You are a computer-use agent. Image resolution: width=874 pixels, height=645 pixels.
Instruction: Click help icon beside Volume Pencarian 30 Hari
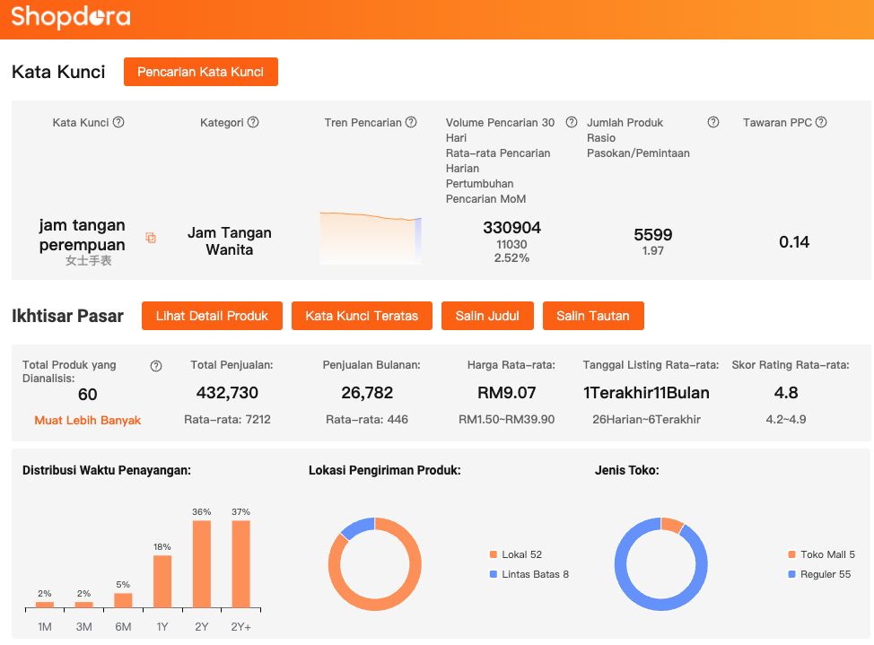(571, 123)
